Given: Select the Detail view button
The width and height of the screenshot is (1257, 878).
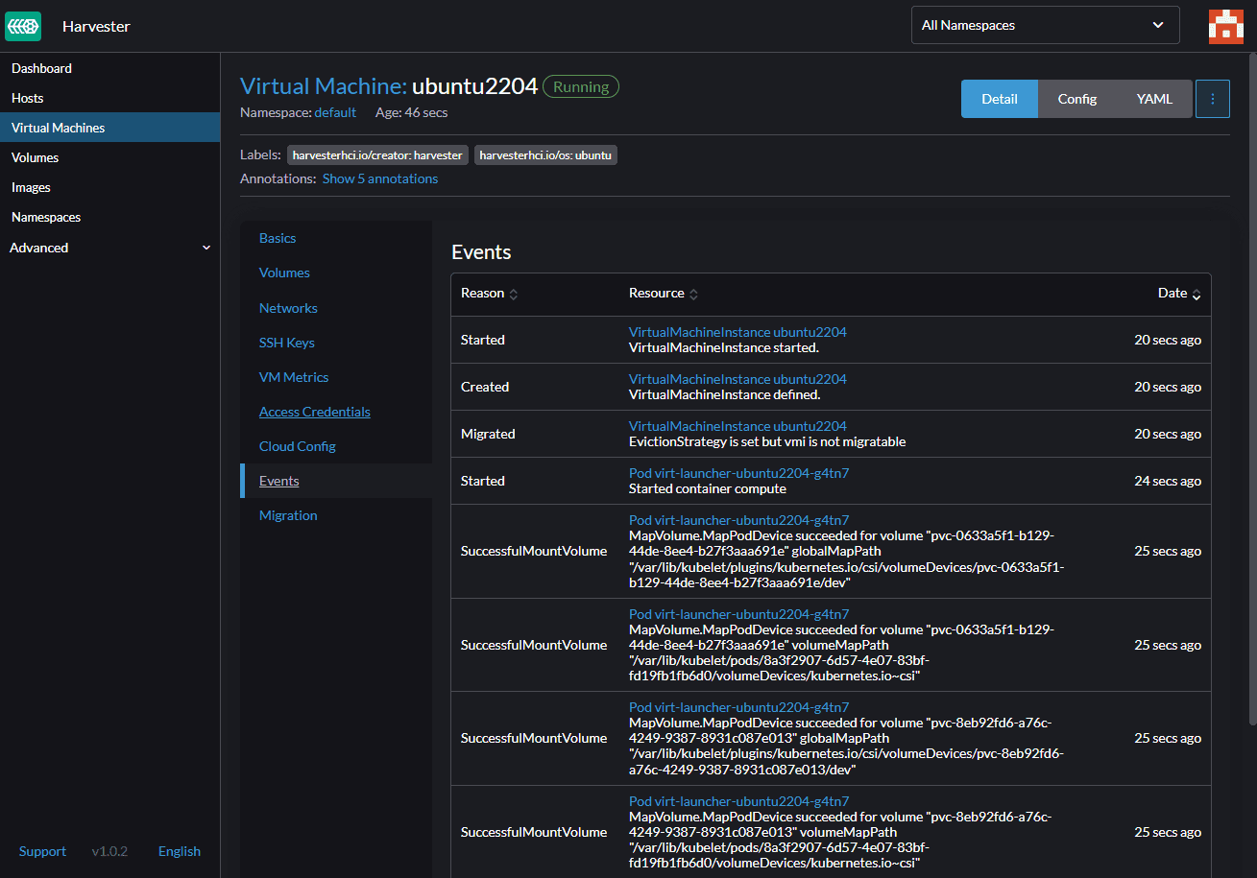Looking at the screenshot, I should pos(999,99).
